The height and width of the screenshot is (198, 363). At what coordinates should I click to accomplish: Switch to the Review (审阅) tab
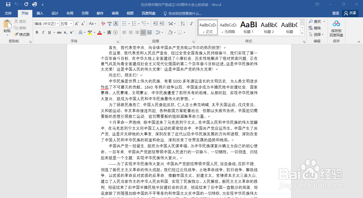(115, 13)
